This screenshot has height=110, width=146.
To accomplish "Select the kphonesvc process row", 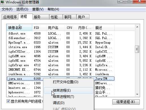I will tap(25, 92).
